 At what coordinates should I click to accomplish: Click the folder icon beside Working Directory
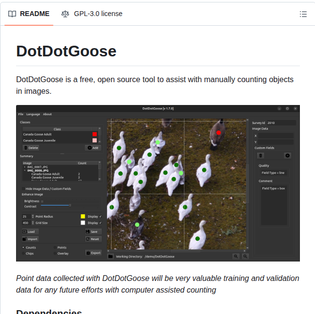(111, 256)
